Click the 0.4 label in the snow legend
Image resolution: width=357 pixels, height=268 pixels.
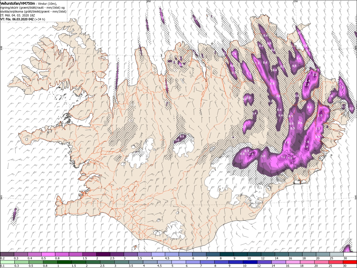tap(30, 258)
